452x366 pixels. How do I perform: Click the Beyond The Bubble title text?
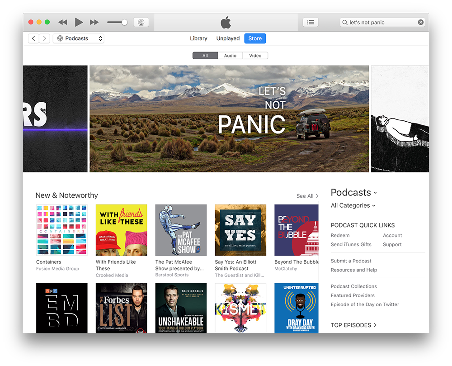click(297, 262)
